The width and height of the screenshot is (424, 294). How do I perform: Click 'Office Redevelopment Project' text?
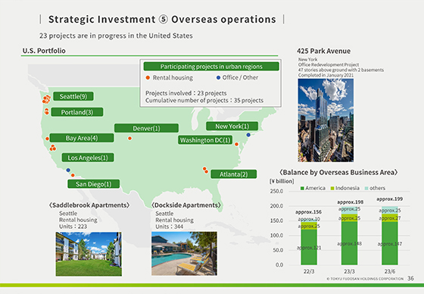pos(329,64)
